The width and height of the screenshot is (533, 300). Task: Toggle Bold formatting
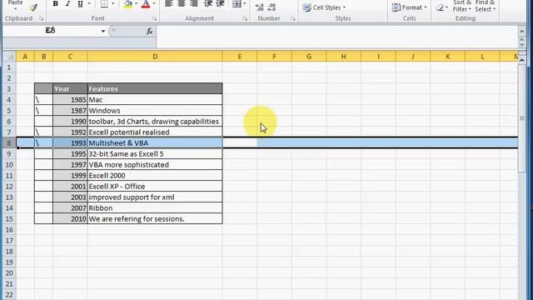tap(56, 4)
